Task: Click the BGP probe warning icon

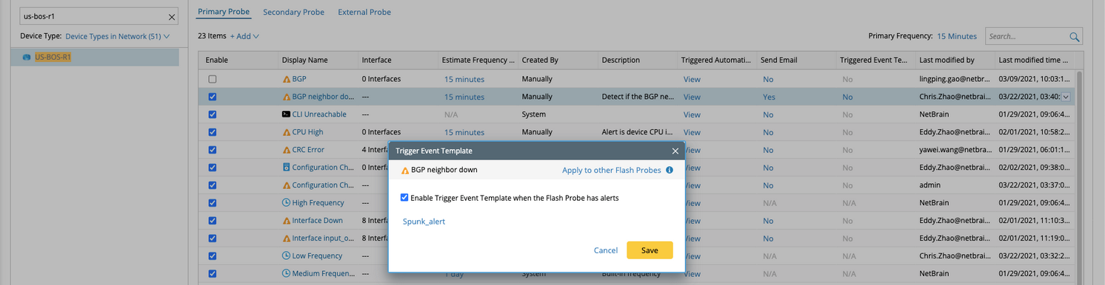Action: [287, 79]
